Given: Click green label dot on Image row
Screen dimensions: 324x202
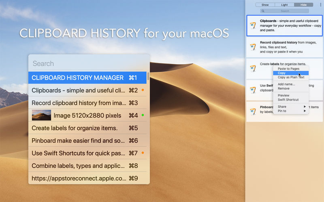Looking at the screenshot, I should point(143,115).
